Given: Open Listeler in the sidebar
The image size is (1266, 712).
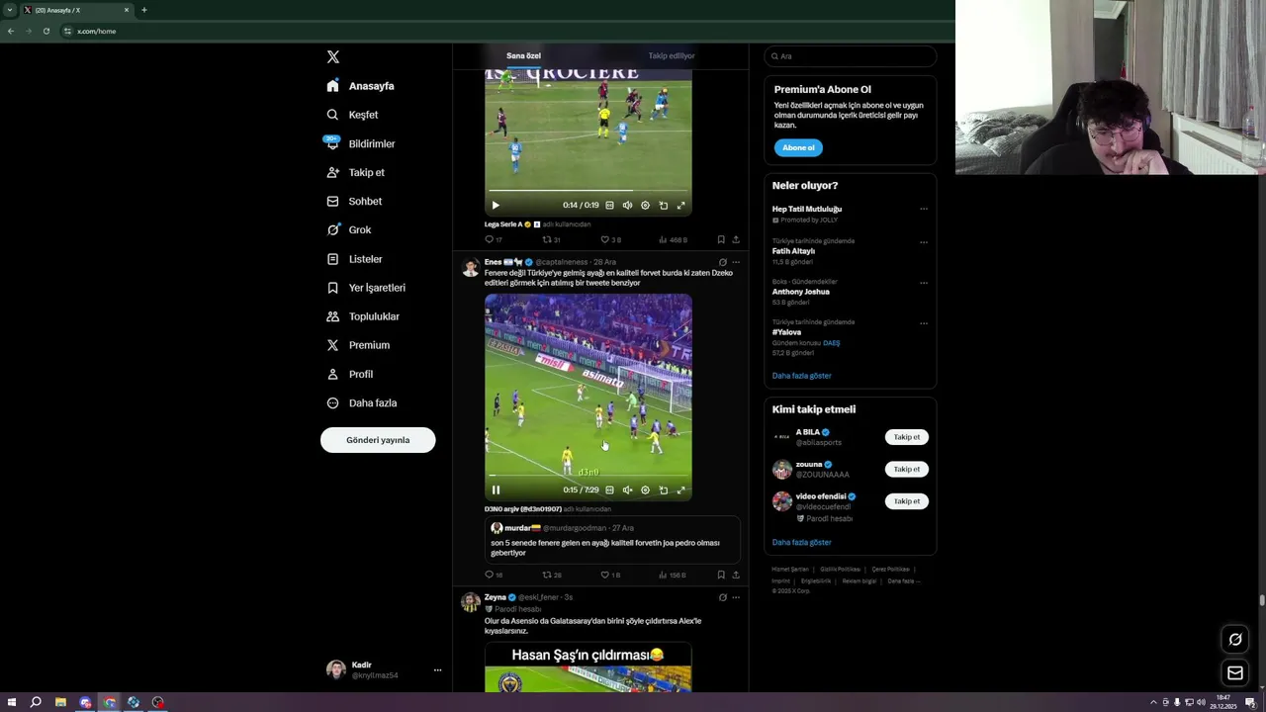Looking at the screenshot, I should click(354, 259).
